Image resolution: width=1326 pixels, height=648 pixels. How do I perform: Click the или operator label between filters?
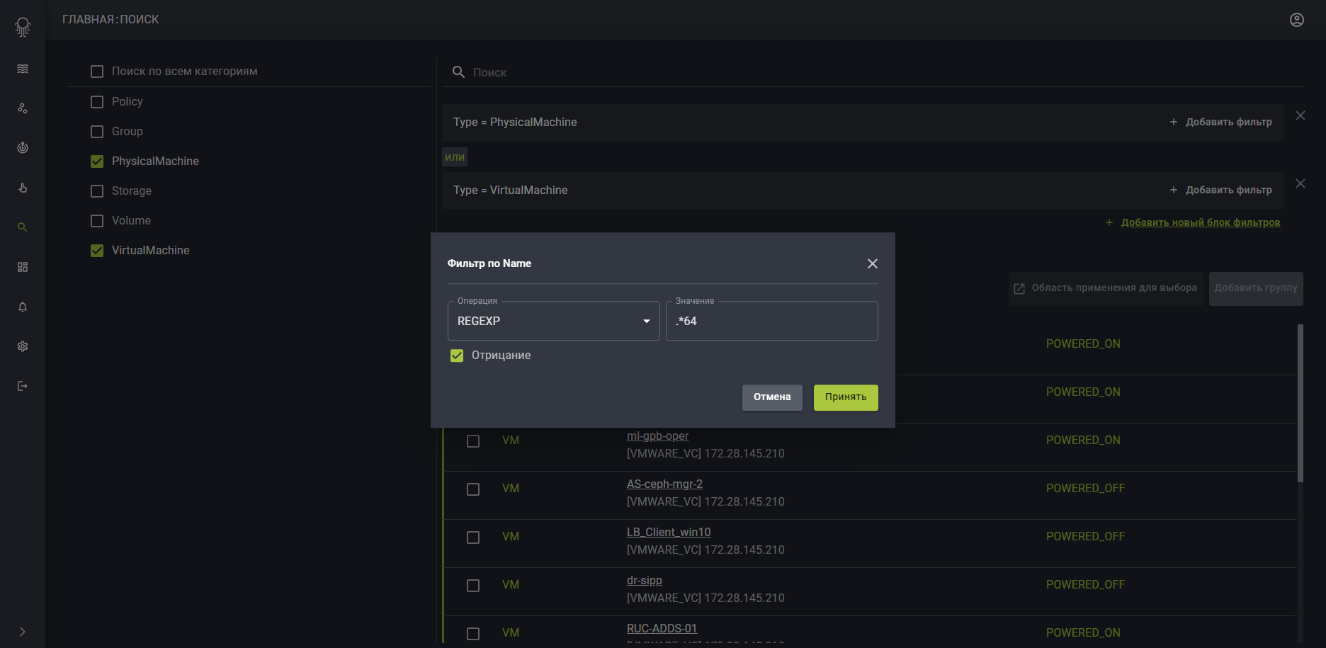pos(455,157)
